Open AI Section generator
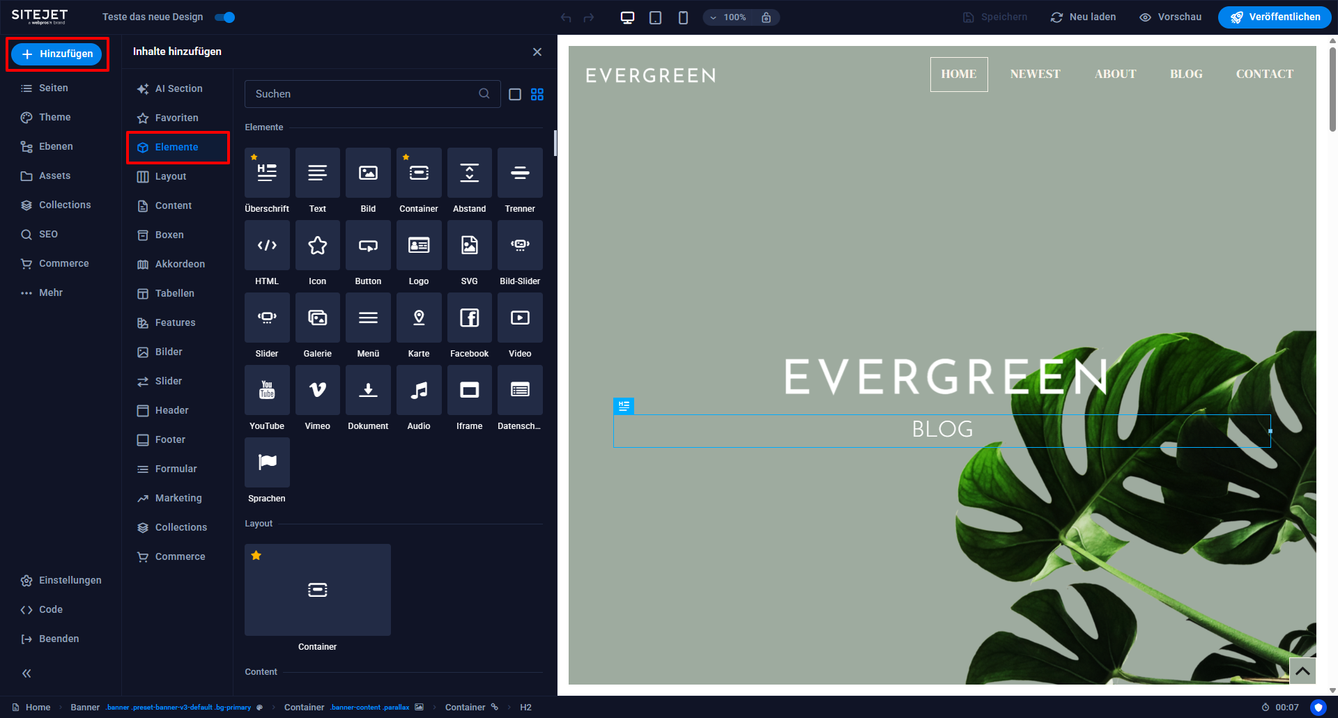 (171, 88)
